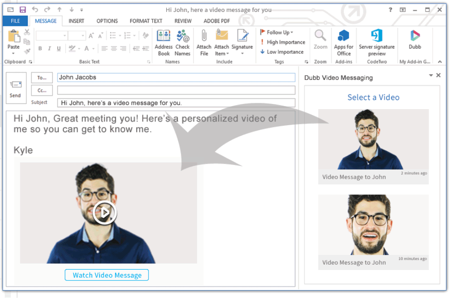Toggle Underline text formatting

(59, 49)
